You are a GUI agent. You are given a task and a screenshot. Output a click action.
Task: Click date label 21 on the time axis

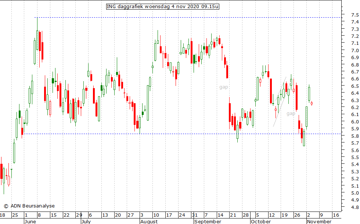233,215
